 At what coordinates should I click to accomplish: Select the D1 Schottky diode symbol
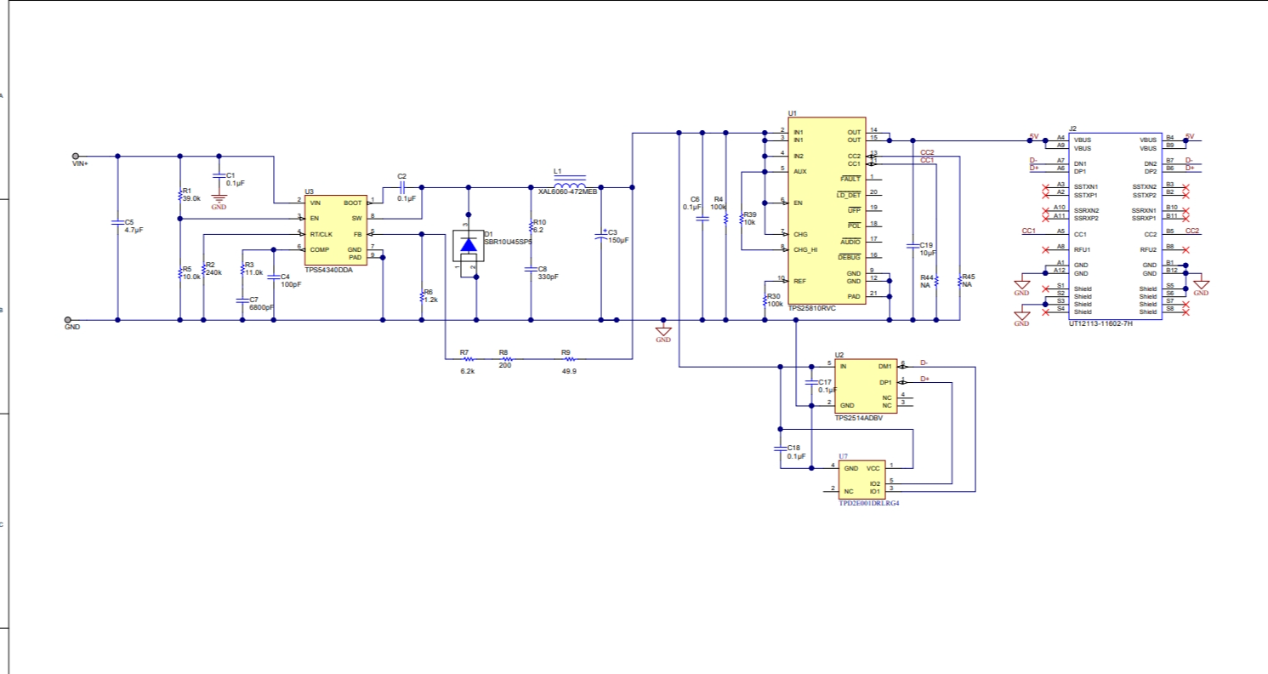468,245
